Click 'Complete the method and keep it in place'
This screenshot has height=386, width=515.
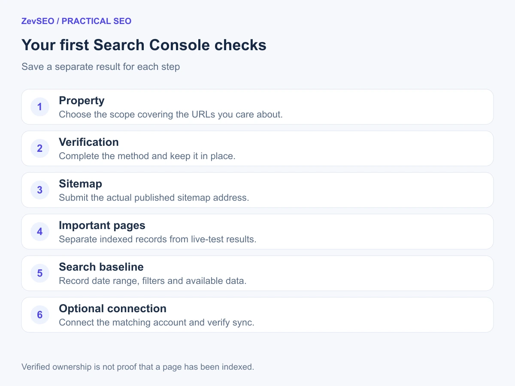[x=147, y=156]
